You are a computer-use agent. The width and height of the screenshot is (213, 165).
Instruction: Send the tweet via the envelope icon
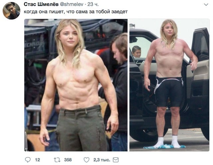[x=116, y=160]
